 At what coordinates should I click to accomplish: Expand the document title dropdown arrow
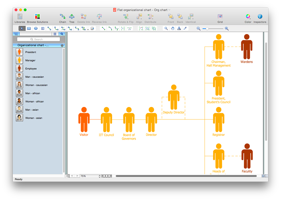[x=169, y=10]
